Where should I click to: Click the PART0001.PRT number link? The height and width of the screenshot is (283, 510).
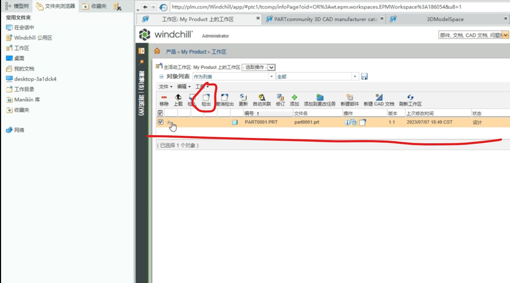[261, 122]
